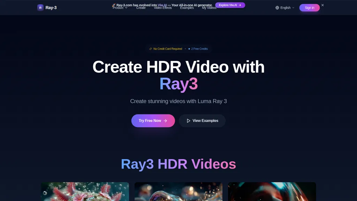This screenshot has width=357, height=201.
Task: Expand the Product dropdown menu
Action: (x=120, y=8)
